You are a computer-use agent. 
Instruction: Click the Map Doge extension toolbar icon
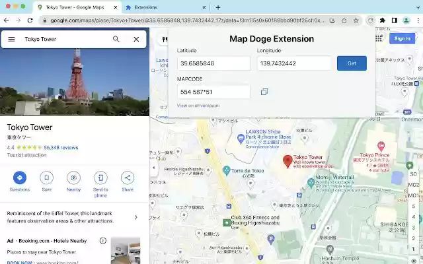(x=370, y=20)
